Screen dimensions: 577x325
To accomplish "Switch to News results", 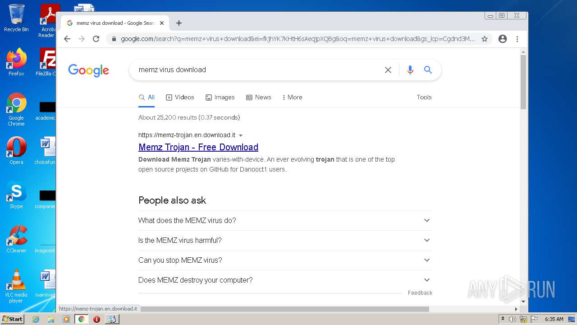I will click(x=258, y=97).
